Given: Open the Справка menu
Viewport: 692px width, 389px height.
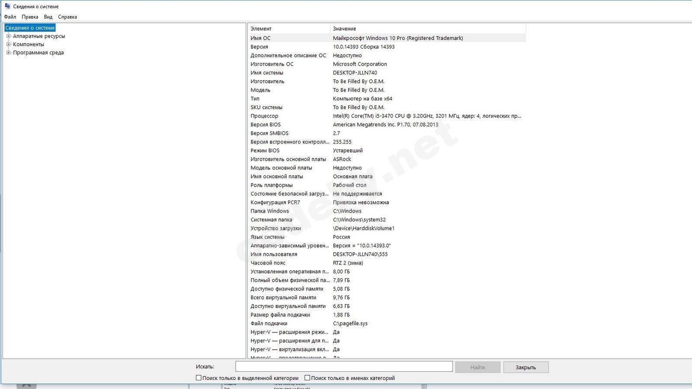Looking at the screenshot, I should pyautogui.click(x=67, y=17).
